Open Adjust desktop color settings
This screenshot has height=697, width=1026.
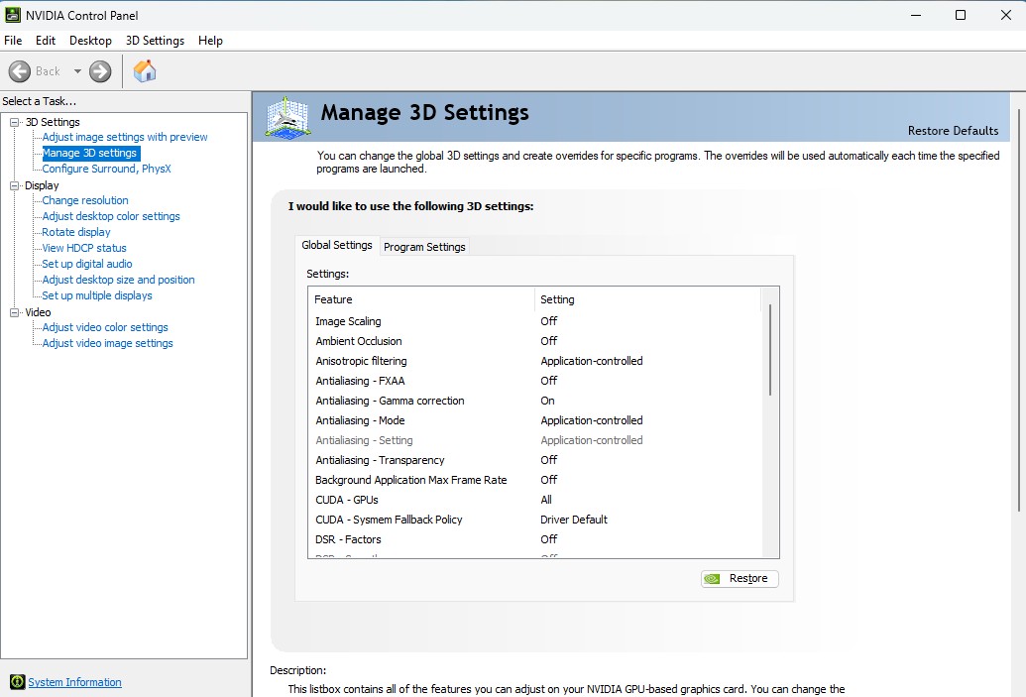pos(111,216)
